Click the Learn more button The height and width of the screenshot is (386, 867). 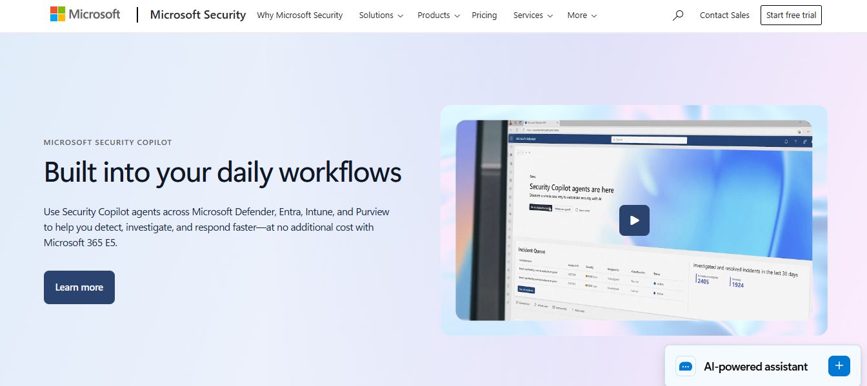79,287
